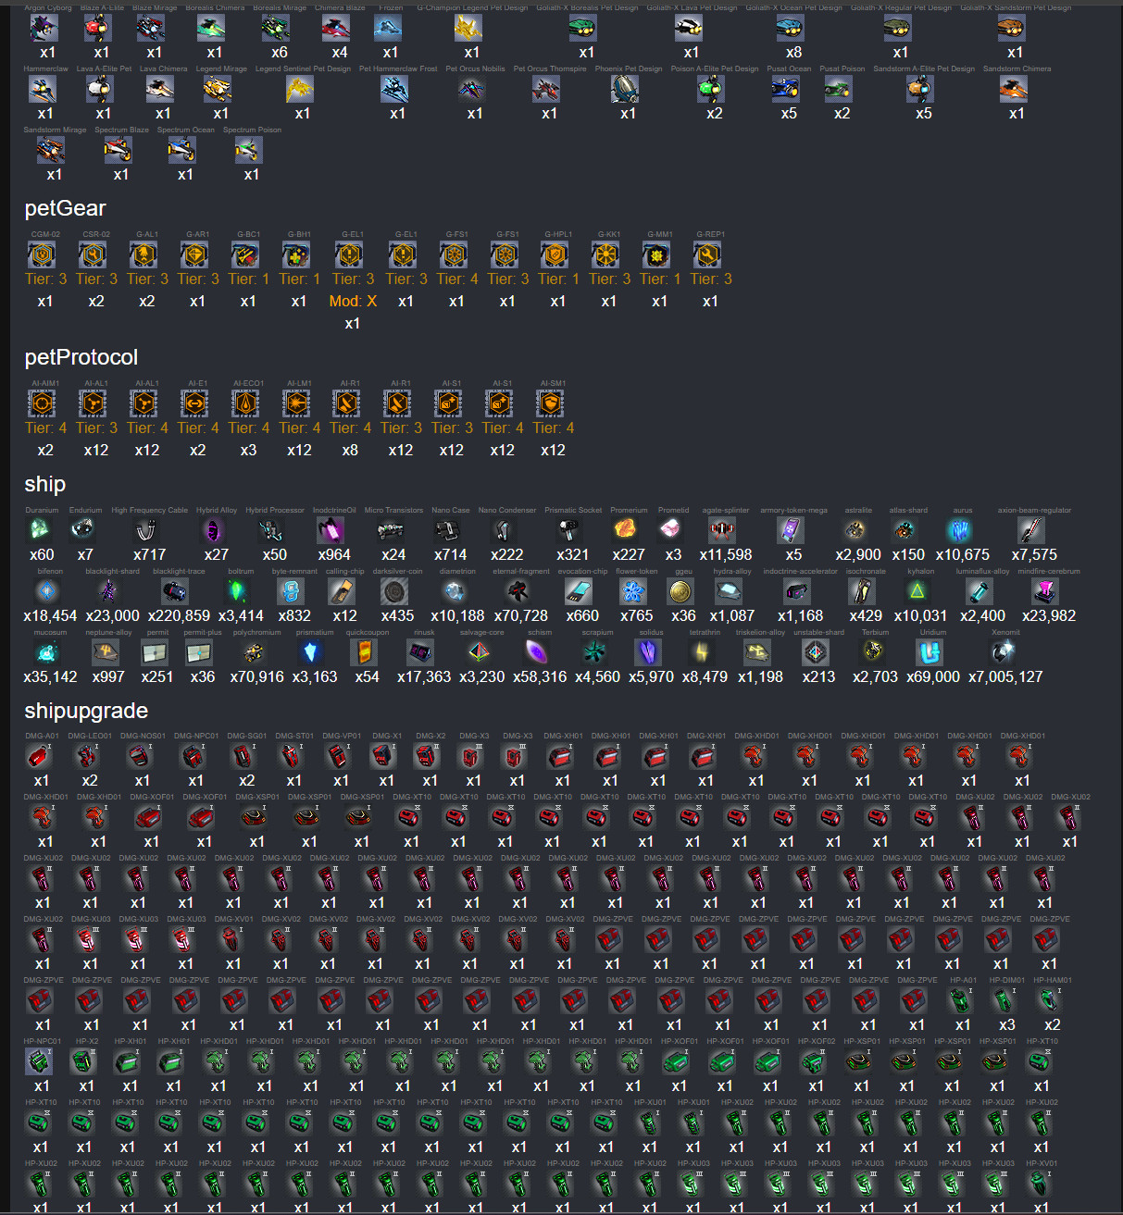Pick the HP-DIM01 upgrade module icon
The width and height of the screenshot is (1123, 1215).
tap(1004, 1001)
